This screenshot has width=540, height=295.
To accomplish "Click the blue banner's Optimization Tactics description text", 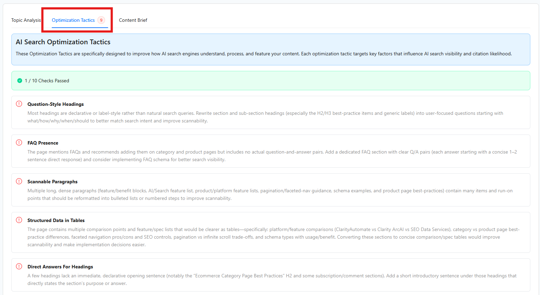I will (x=264, y=54).
